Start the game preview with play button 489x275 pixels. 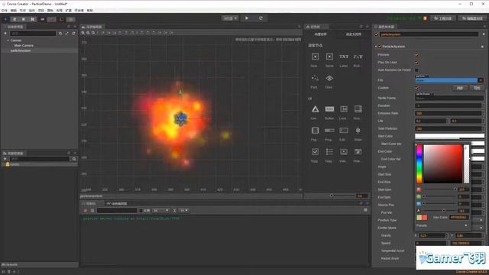click(x=247, y=18)
